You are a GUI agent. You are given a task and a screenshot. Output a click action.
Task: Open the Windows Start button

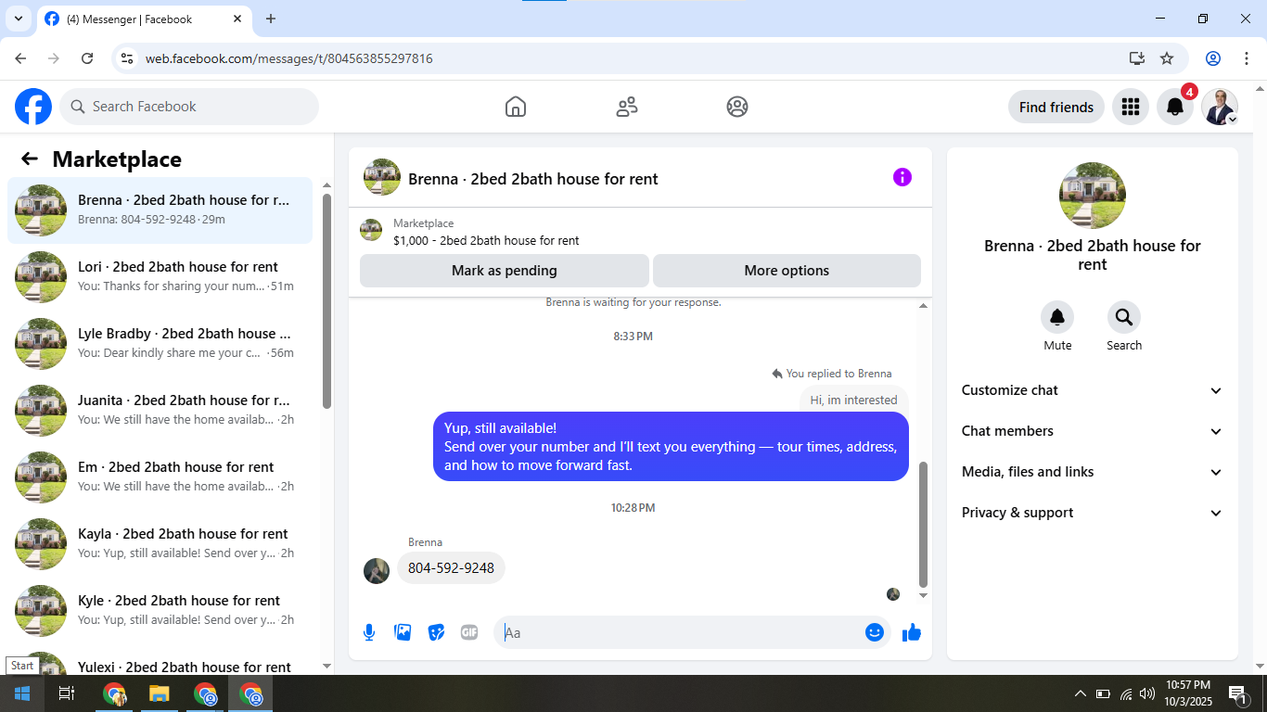click(x=22, y=693)
